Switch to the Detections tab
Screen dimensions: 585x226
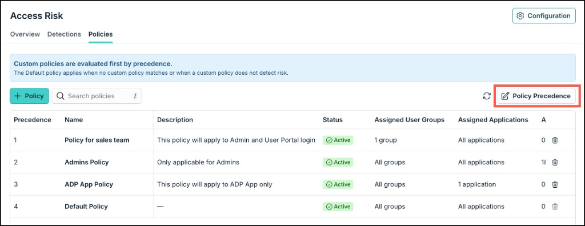[x=64, y=34]
